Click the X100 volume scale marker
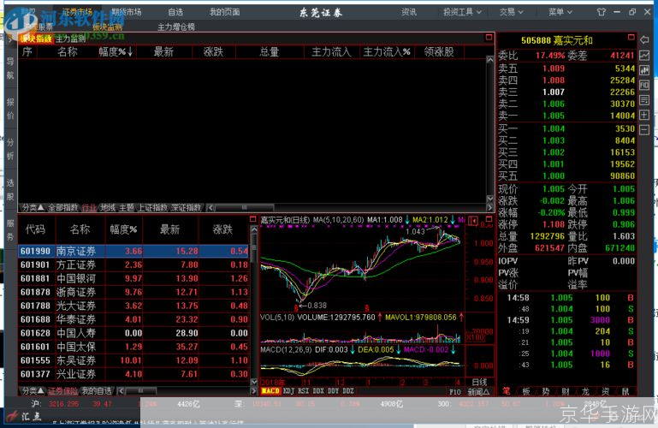The width and height of the screenshot is (658, 428). click(x=475, y=337)
